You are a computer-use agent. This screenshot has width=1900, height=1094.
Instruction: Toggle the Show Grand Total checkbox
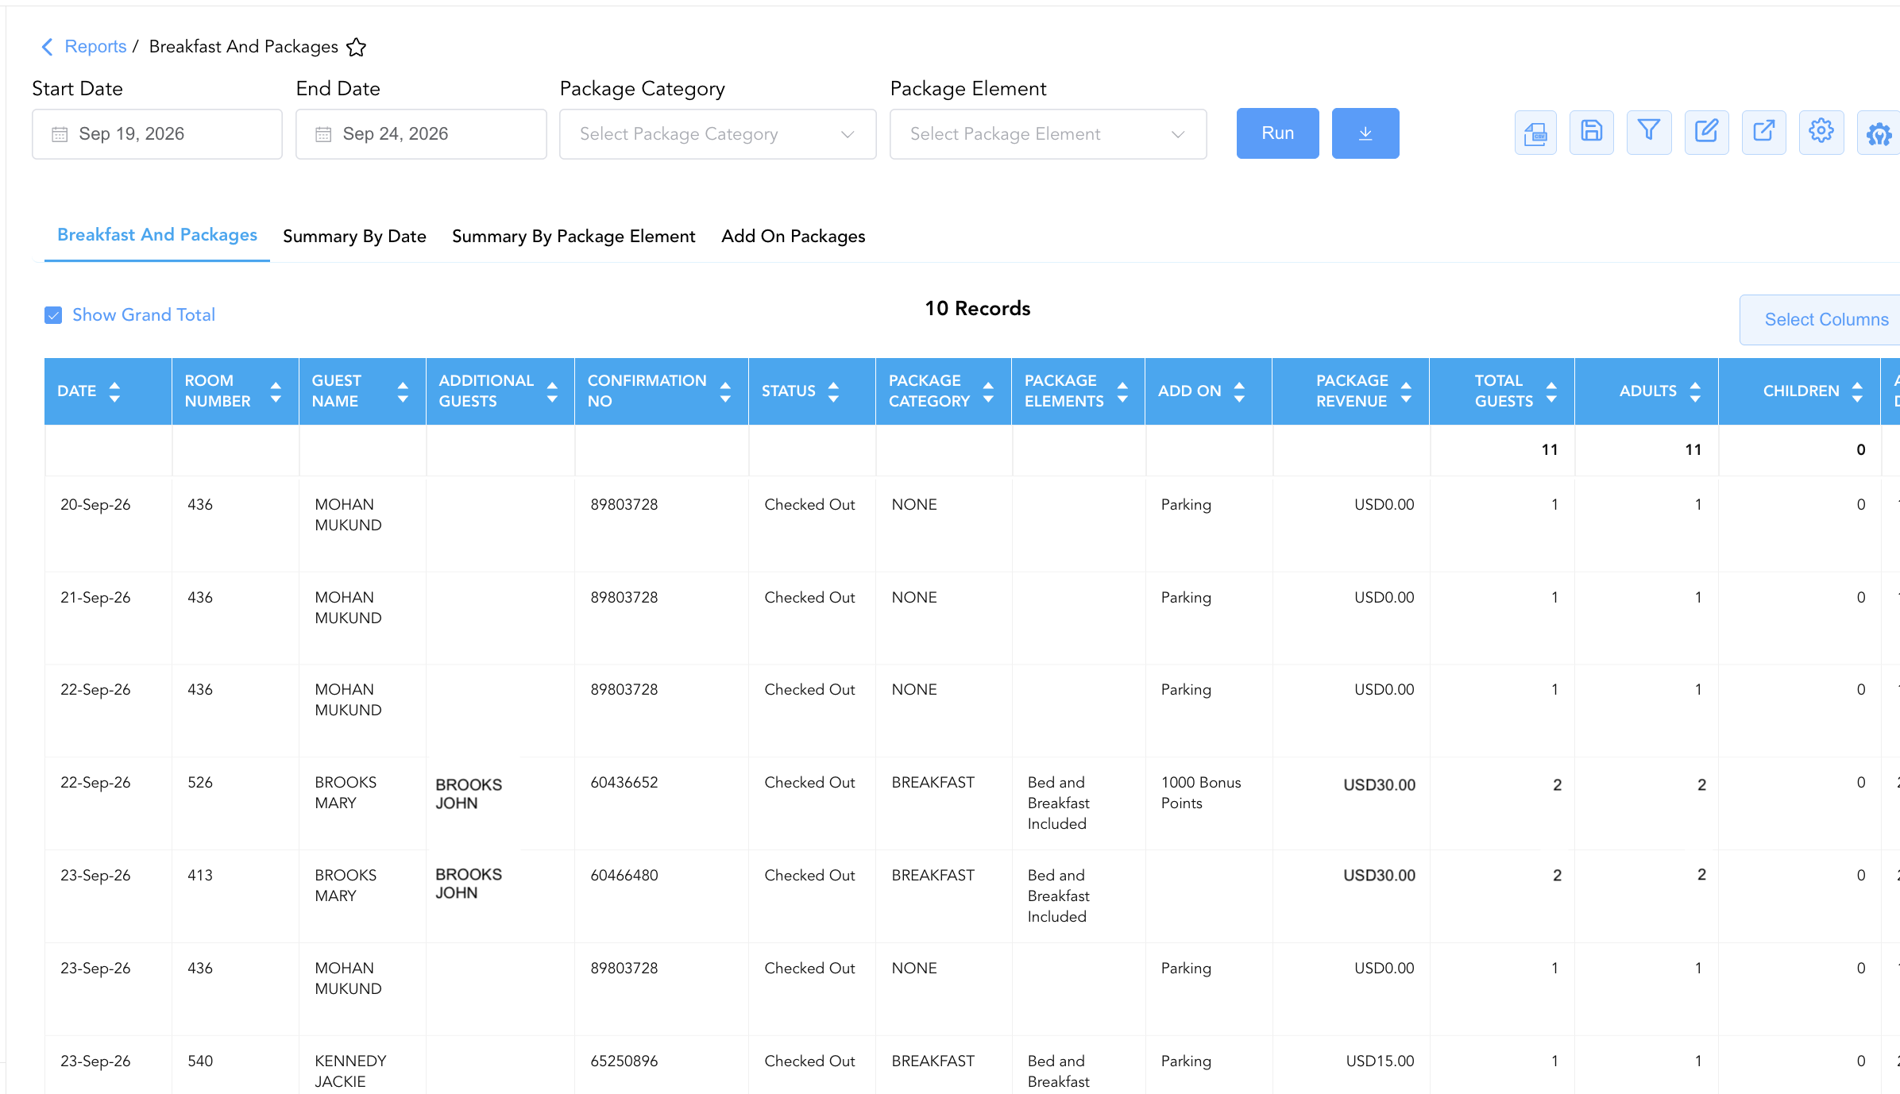(x=53, y=315)
